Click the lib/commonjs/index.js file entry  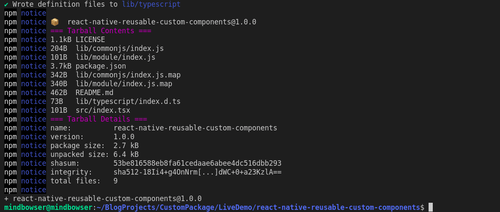[x=119, y=48]
